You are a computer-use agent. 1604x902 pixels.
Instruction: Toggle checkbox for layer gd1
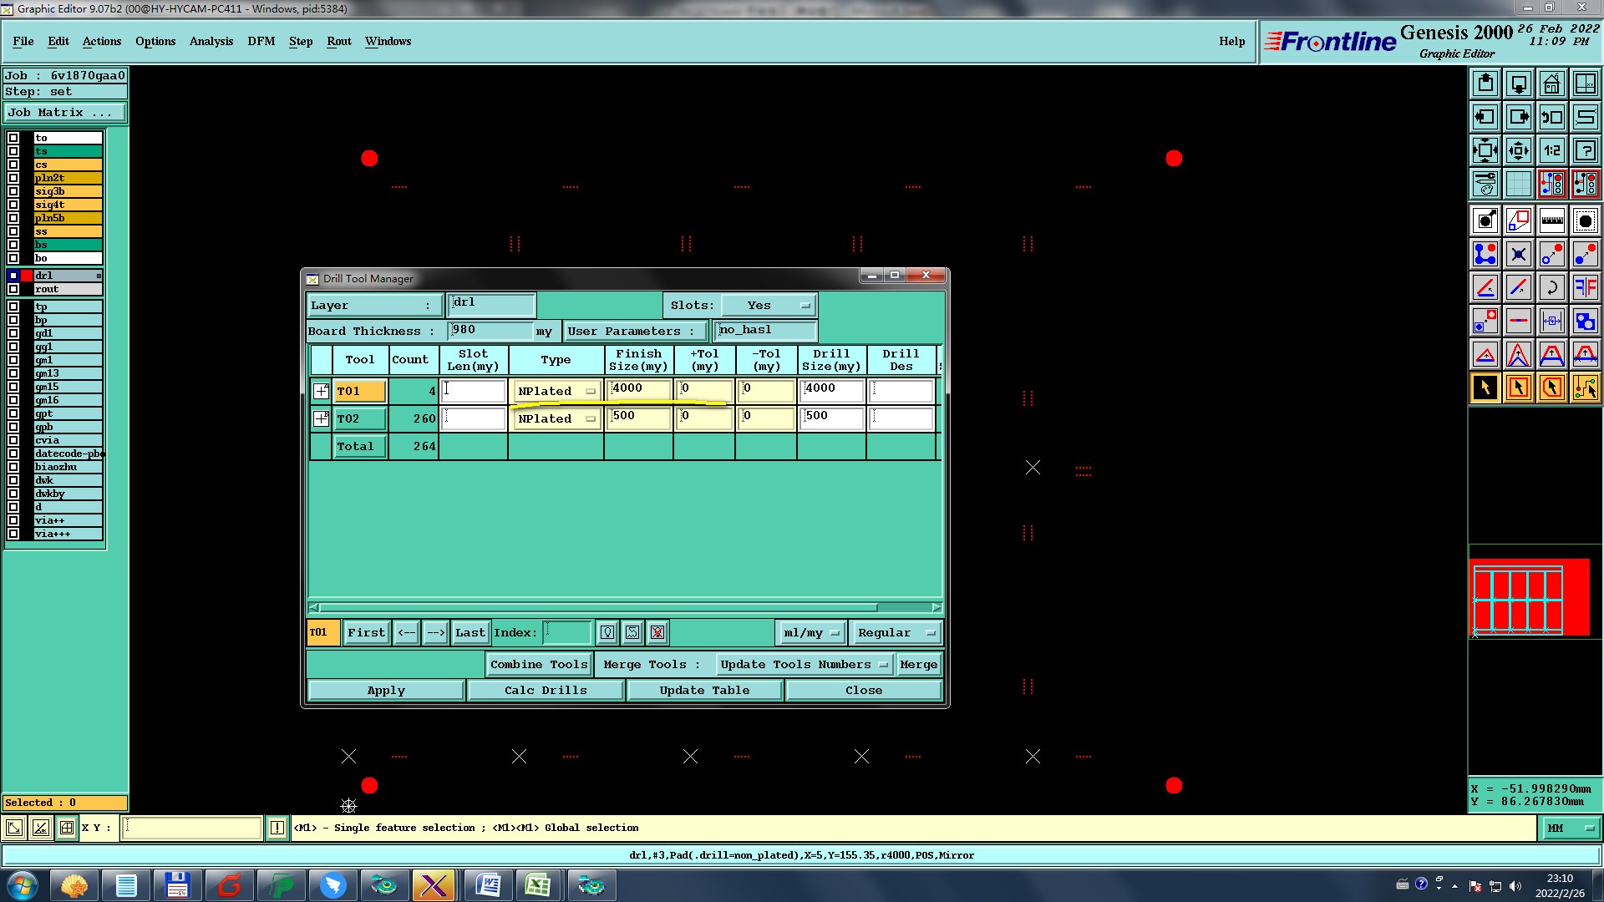[13, 333]
